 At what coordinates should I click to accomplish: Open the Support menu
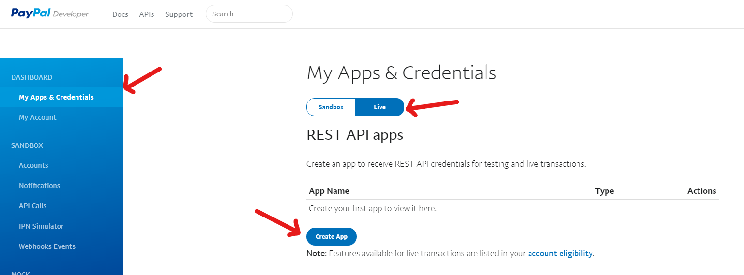(x=179, y=14)
